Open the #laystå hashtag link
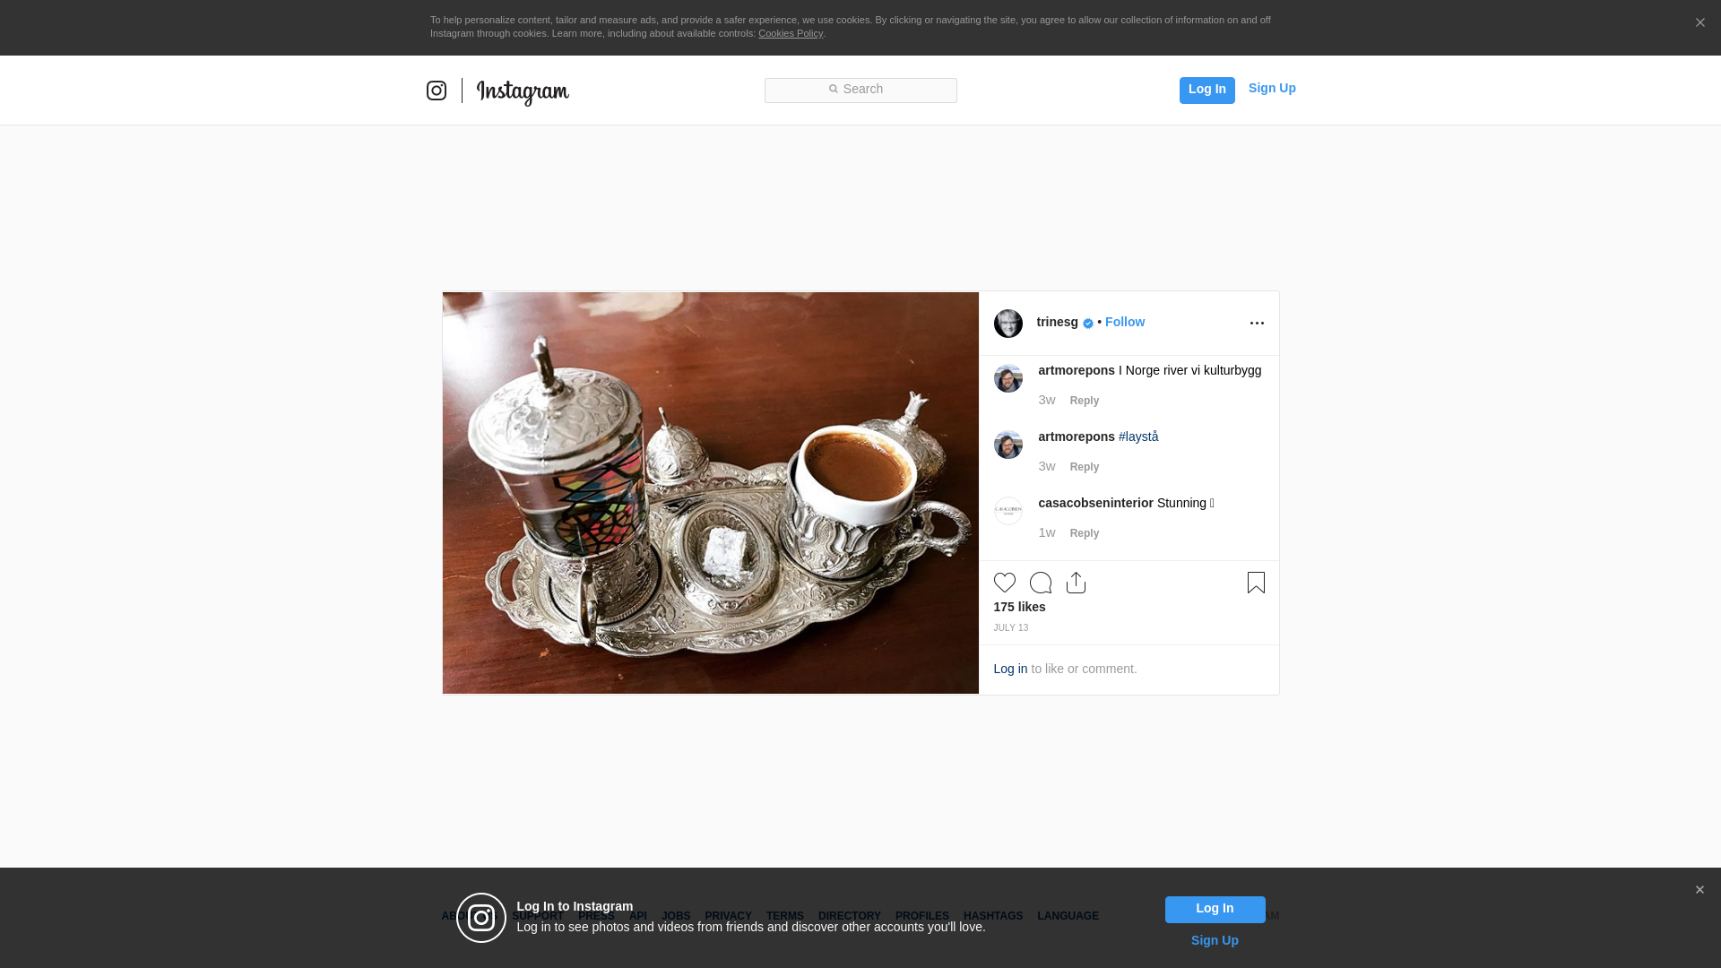Image resolution: width=1721 pixels, height=968 pixels. [1137, 436]
